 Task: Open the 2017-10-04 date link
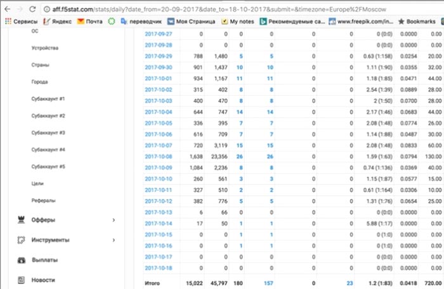[159, 112]
